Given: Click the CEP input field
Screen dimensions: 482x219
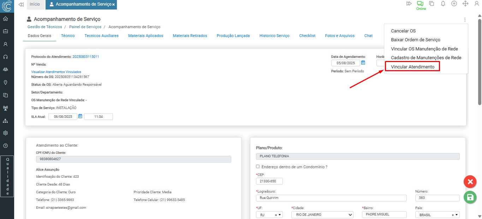Looking at the screenshot, I should pyautogui.click(x=269, y=181).
